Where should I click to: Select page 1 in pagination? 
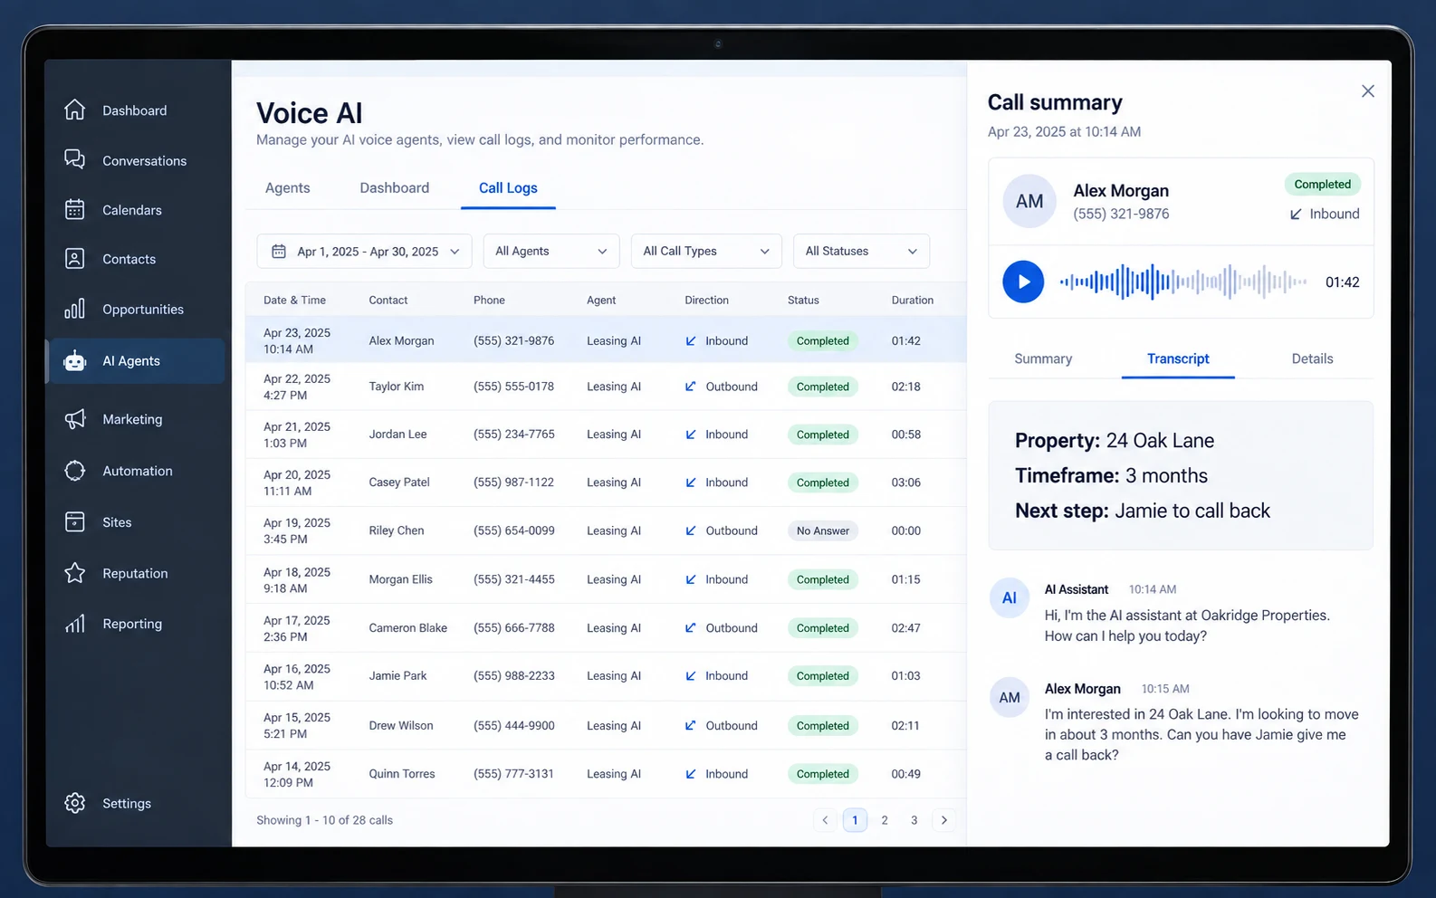(855, 820)
